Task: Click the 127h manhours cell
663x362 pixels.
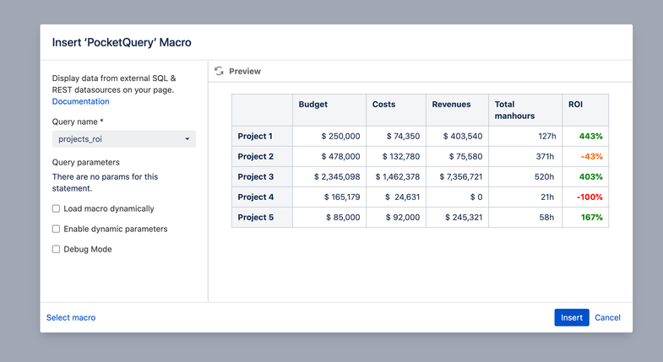Action: coord(525,136)
